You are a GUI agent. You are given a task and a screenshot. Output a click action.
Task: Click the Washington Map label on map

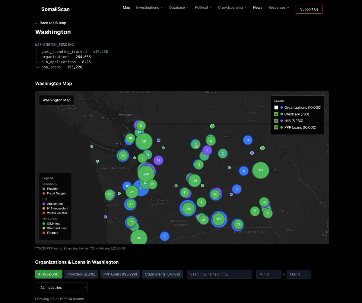[x=56, y=100]
